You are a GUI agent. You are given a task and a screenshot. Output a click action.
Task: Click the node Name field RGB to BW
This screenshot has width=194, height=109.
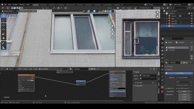pyautogui.click(x=148, y=76)
